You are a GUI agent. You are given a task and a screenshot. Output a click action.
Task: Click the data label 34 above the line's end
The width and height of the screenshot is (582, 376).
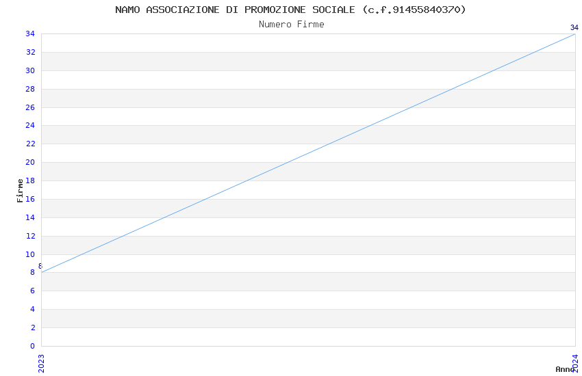click(574, 27)
